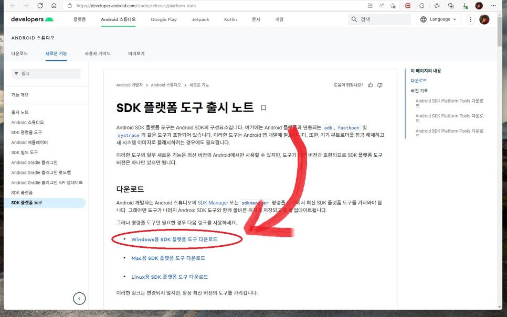Open the SDK Manager link
The height and width of the screenshot is (317, 507).
(213, 203)
